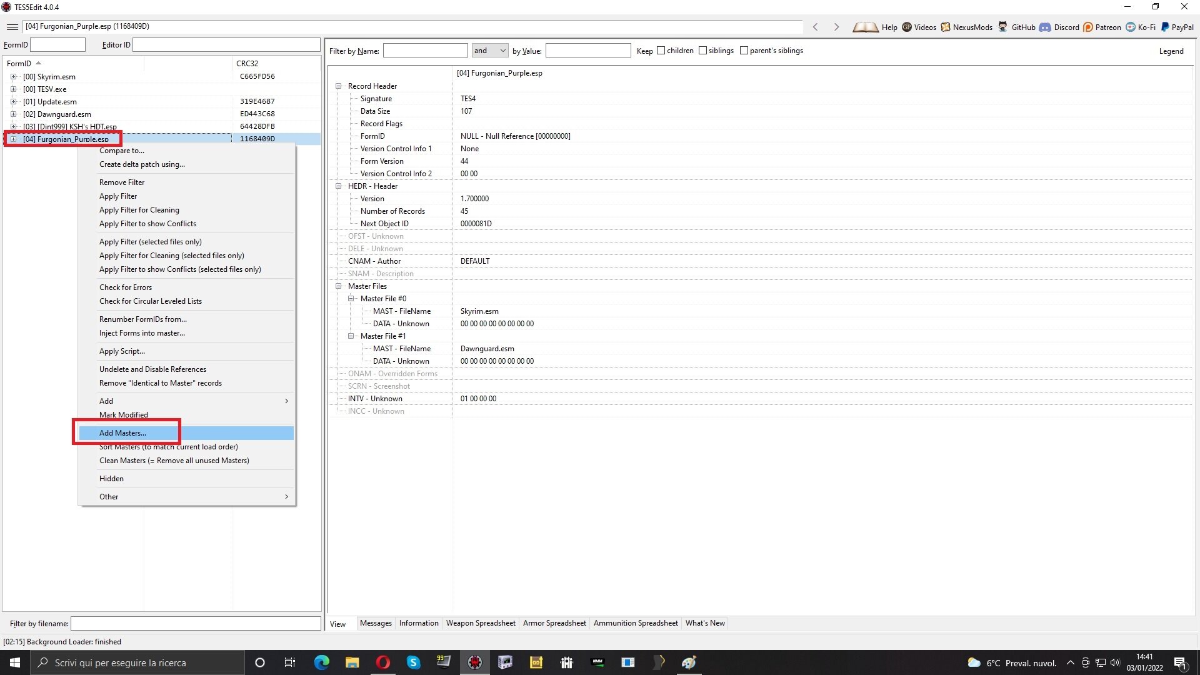The height and width of the screenshot is (675, 1200).
Task: Select Undelete and Disable References
Action: (186, 369)
